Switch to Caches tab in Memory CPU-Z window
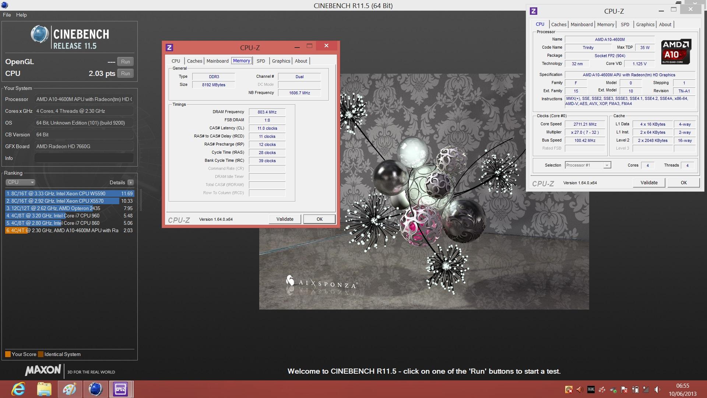The height and width of the screenshot is (398, 707). coord(194,61)
